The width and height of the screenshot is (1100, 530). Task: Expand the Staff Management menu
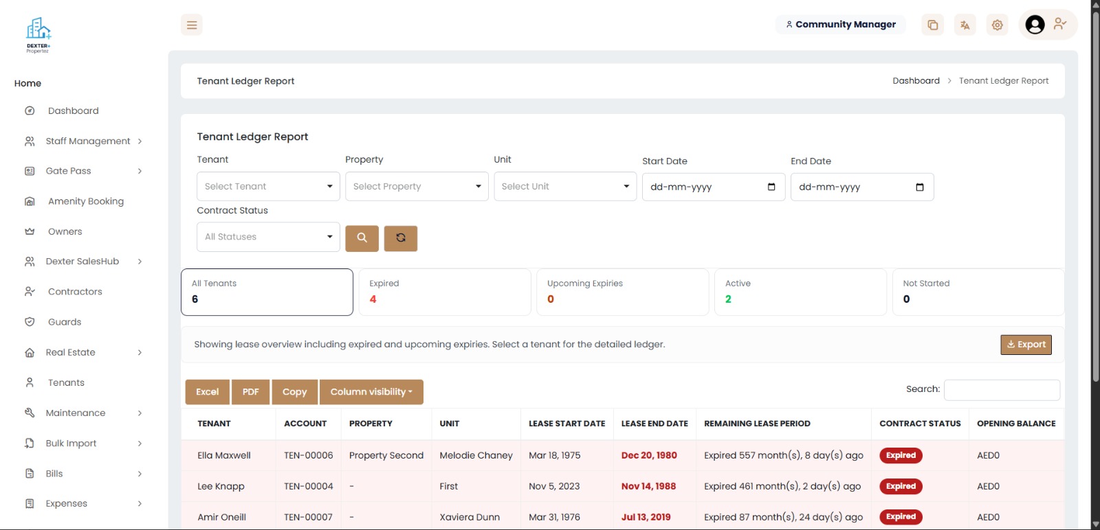(x=82, y=141)
